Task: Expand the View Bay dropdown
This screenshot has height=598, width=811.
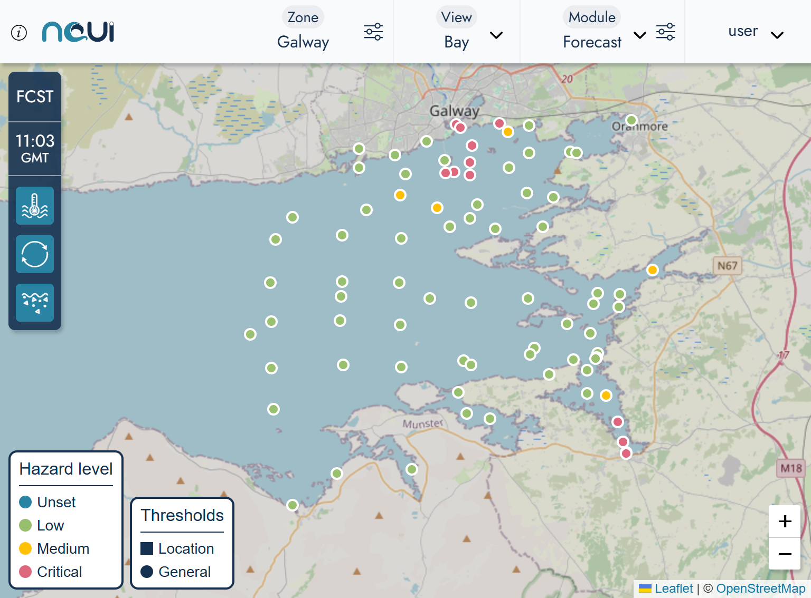Action: (x=496, y=35)
